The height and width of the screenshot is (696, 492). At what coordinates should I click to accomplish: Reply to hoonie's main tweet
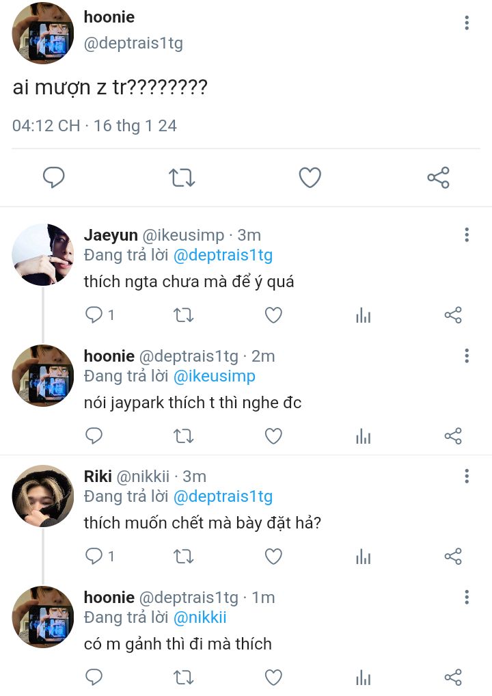(x=54, y=178)
